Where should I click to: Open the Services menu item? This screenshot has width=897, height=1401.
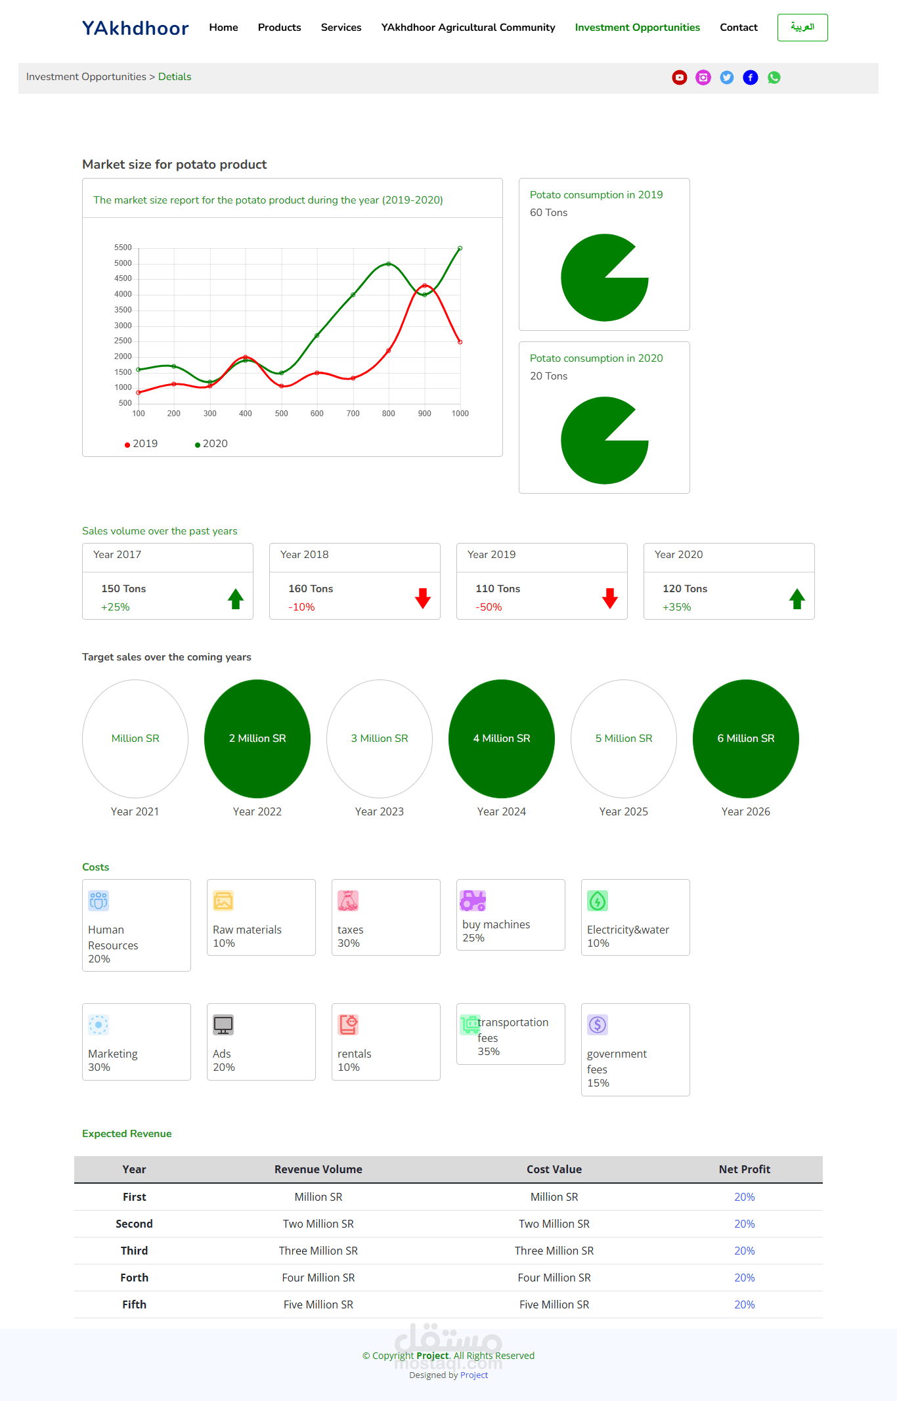coord(341,28)
